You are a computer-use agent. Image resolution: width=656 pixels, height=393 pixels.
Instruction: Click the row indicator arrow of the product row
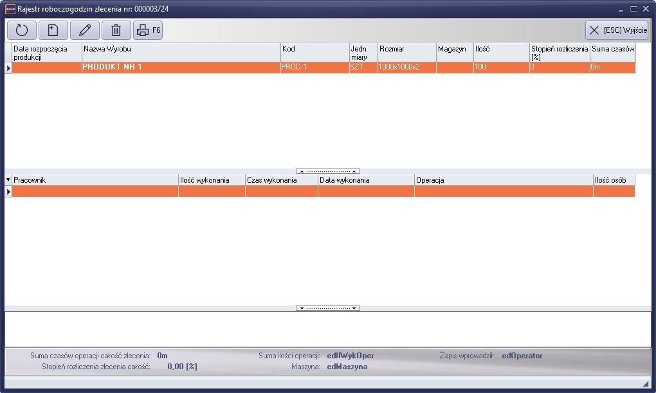[8, 68]
